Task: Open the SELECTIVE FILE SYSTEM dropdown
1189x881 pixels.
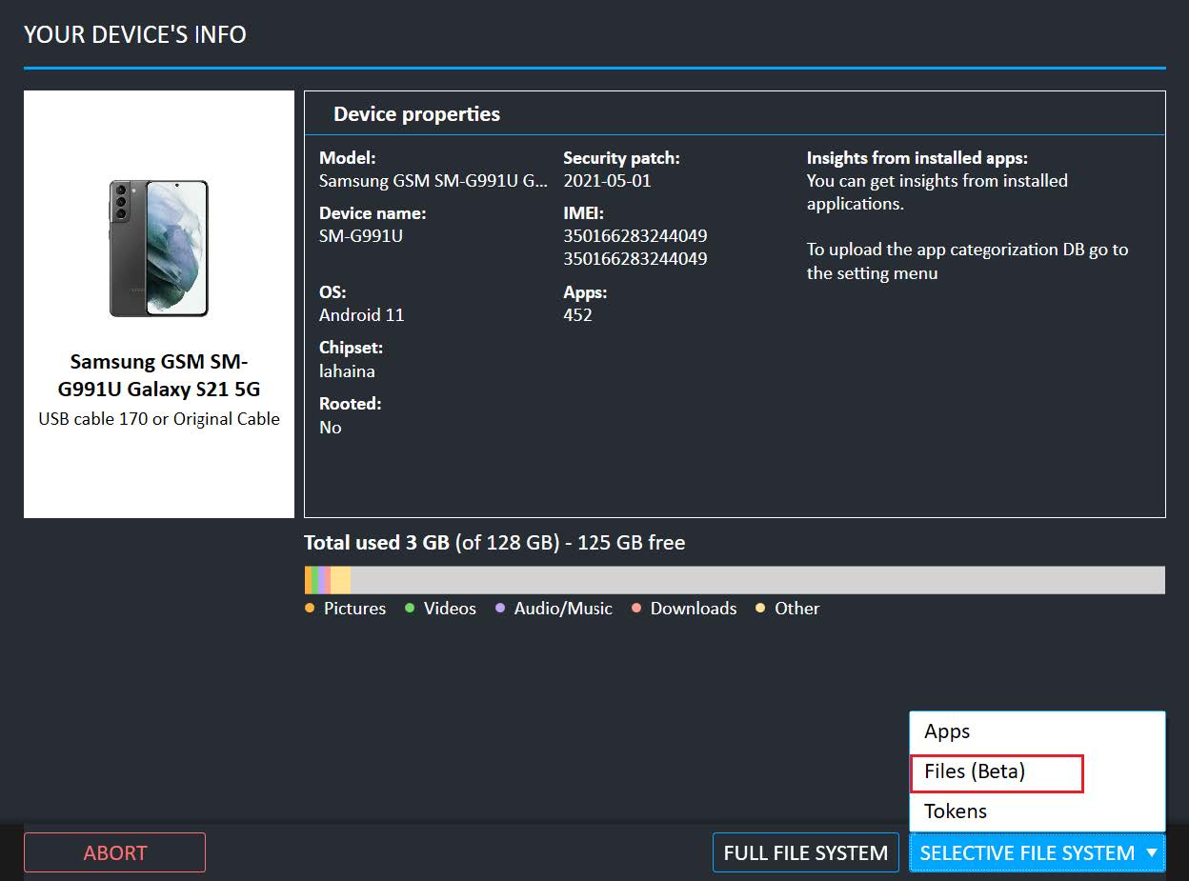Action: (x=1038, y=852)
